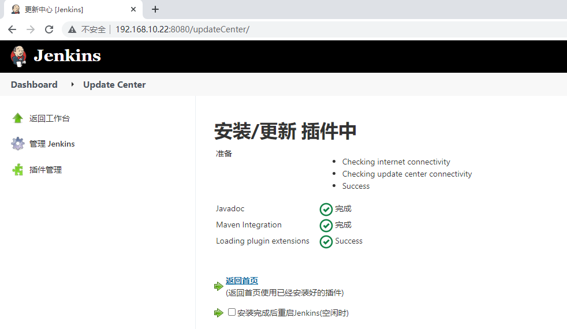567x329 pixels.
Task: Click the Success item under 准备 list
Action: (356, 186)
